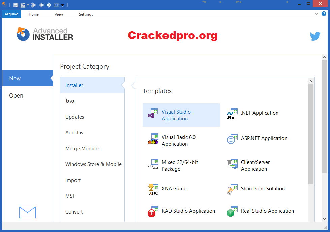Screen dimensions: 330x232
Task: Select the Mixed 32/64-bit Package template
Action: click(181, 165)
